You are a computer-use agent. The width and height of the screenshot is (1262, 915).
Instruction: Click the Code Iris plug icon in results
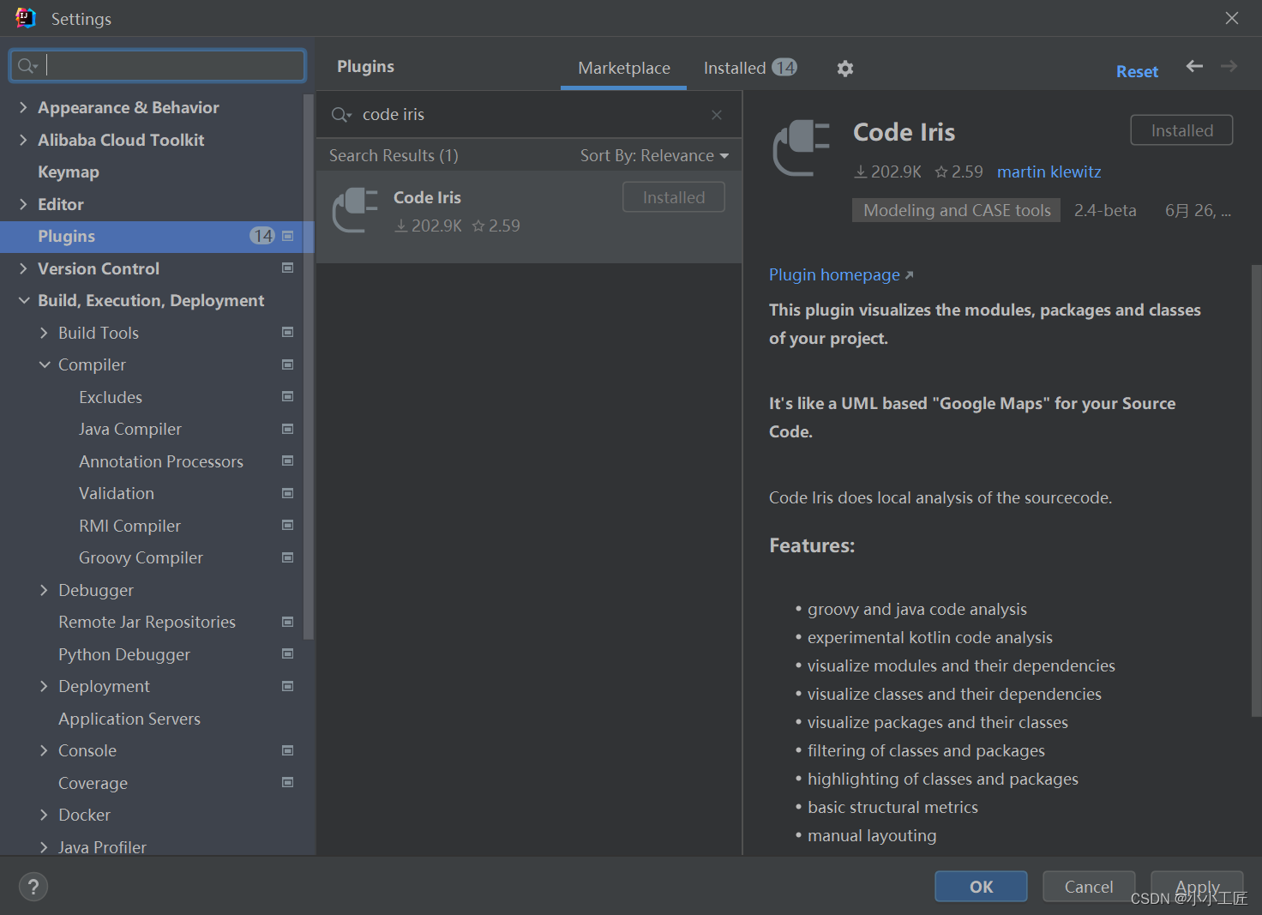(355, 210)
